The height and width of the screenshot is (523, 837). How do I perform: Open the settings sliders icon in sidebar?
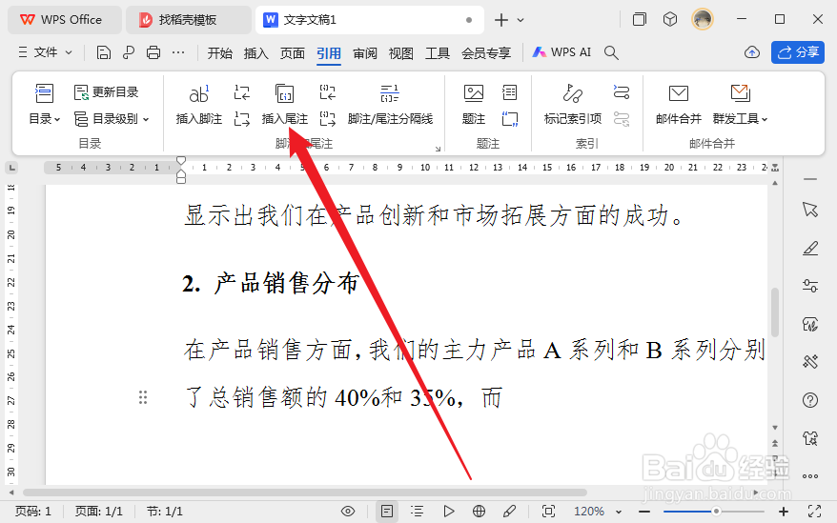pyautogui.click(x=810, y=286)
